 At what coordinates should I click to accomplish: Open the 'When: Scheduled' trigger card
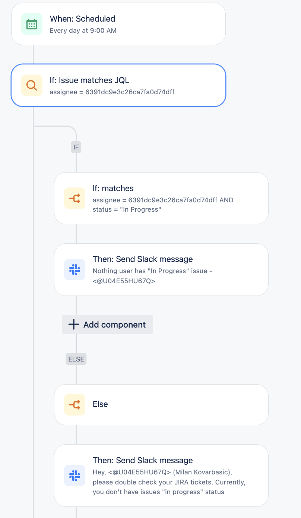(x=118, y=23)
